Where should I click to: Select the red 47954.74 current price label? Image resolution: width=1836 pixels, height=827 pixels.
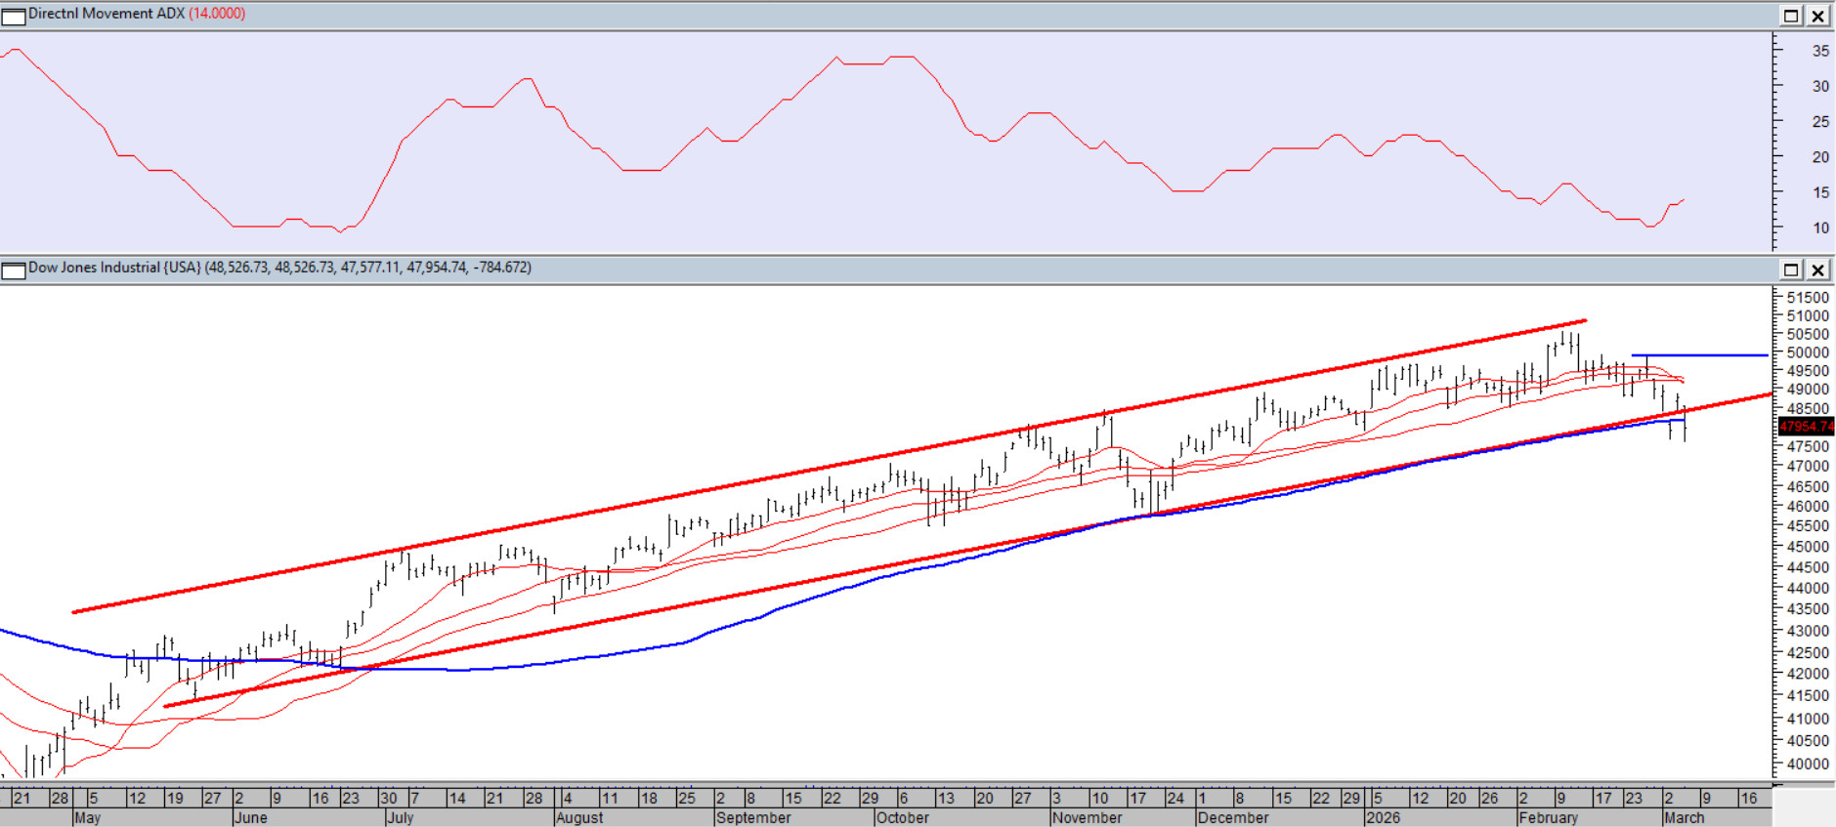click(1806, 427)
